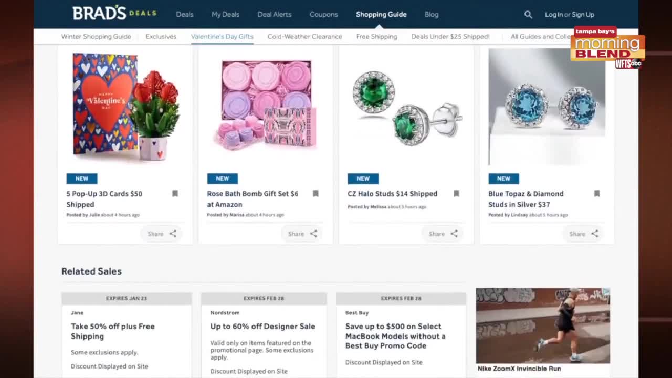Open the green halo stud earrings image
This screenshot has width=672, height=378.
click(406, 108)
